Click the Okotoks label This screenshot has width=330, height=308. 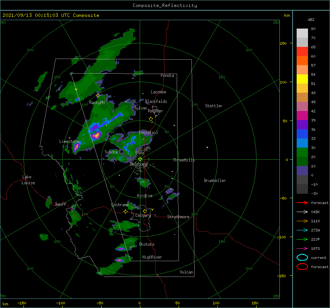coord(147,244)
